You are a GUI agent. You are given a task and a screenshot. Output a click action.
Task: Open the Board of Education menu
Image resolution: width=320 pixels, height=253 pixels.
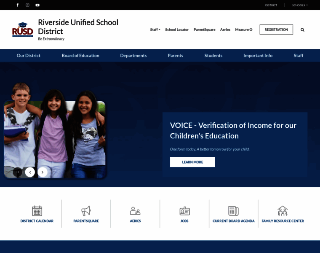point(80,56)
